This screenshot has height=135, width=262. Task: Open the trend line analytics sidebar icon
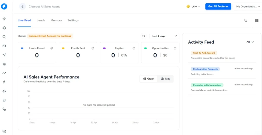tap(4, 73)
